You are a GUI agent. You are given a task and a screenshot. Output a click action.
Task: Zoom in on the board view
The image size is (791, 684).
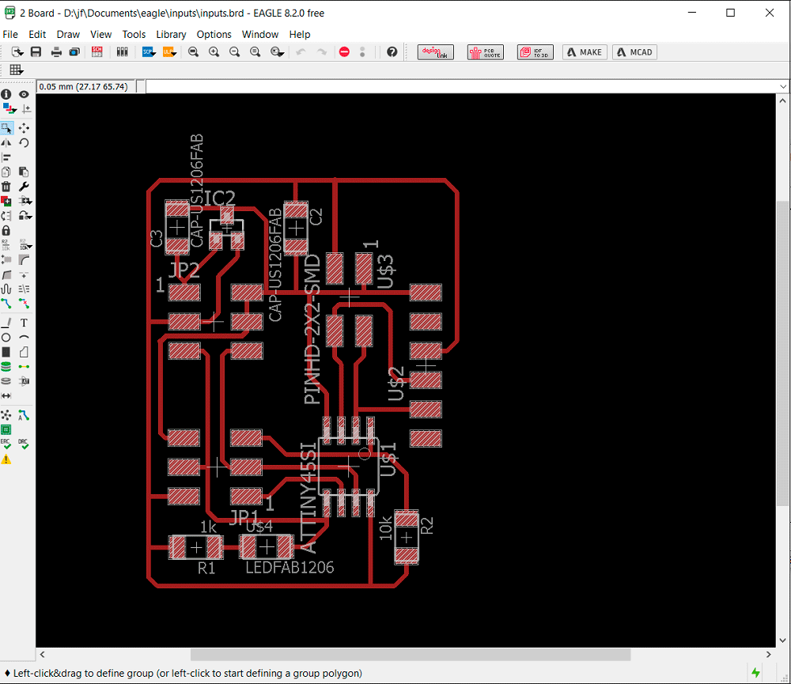coord(214,52)
